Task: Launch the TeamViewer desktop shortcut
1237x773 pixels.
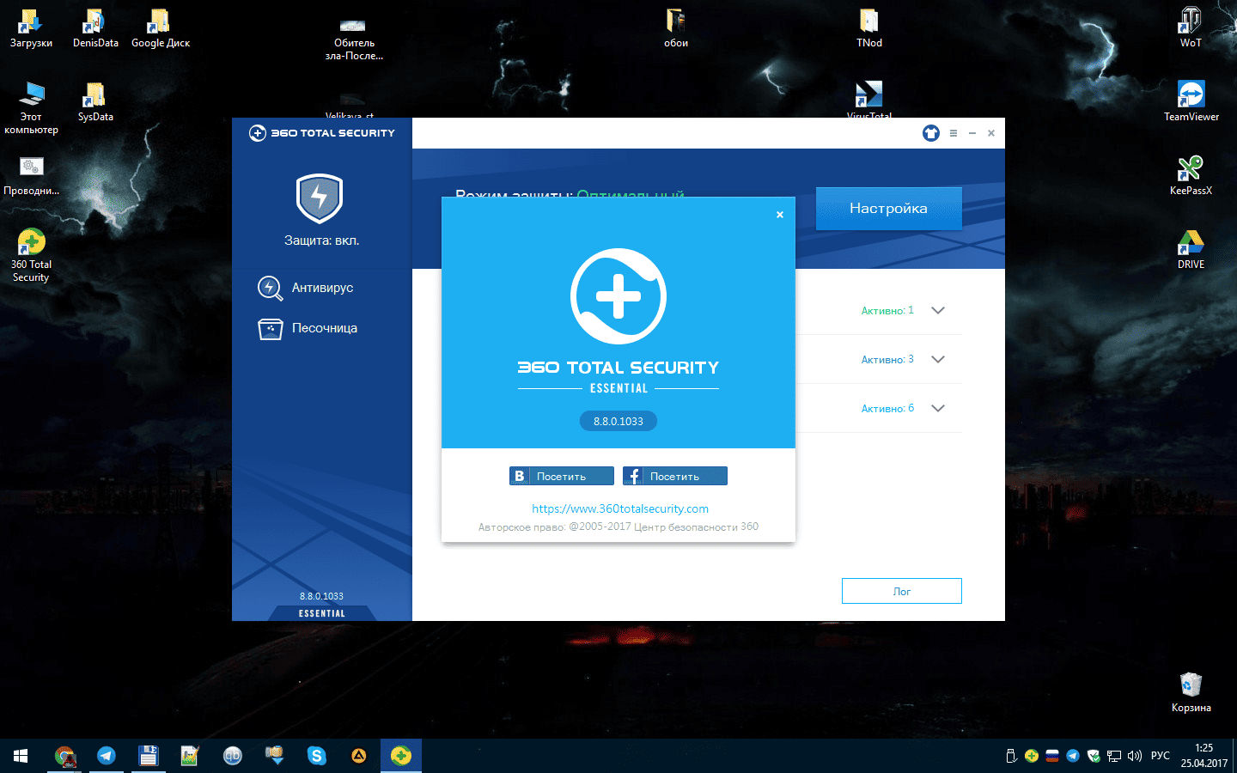Action: click(x=1191, y=101)
